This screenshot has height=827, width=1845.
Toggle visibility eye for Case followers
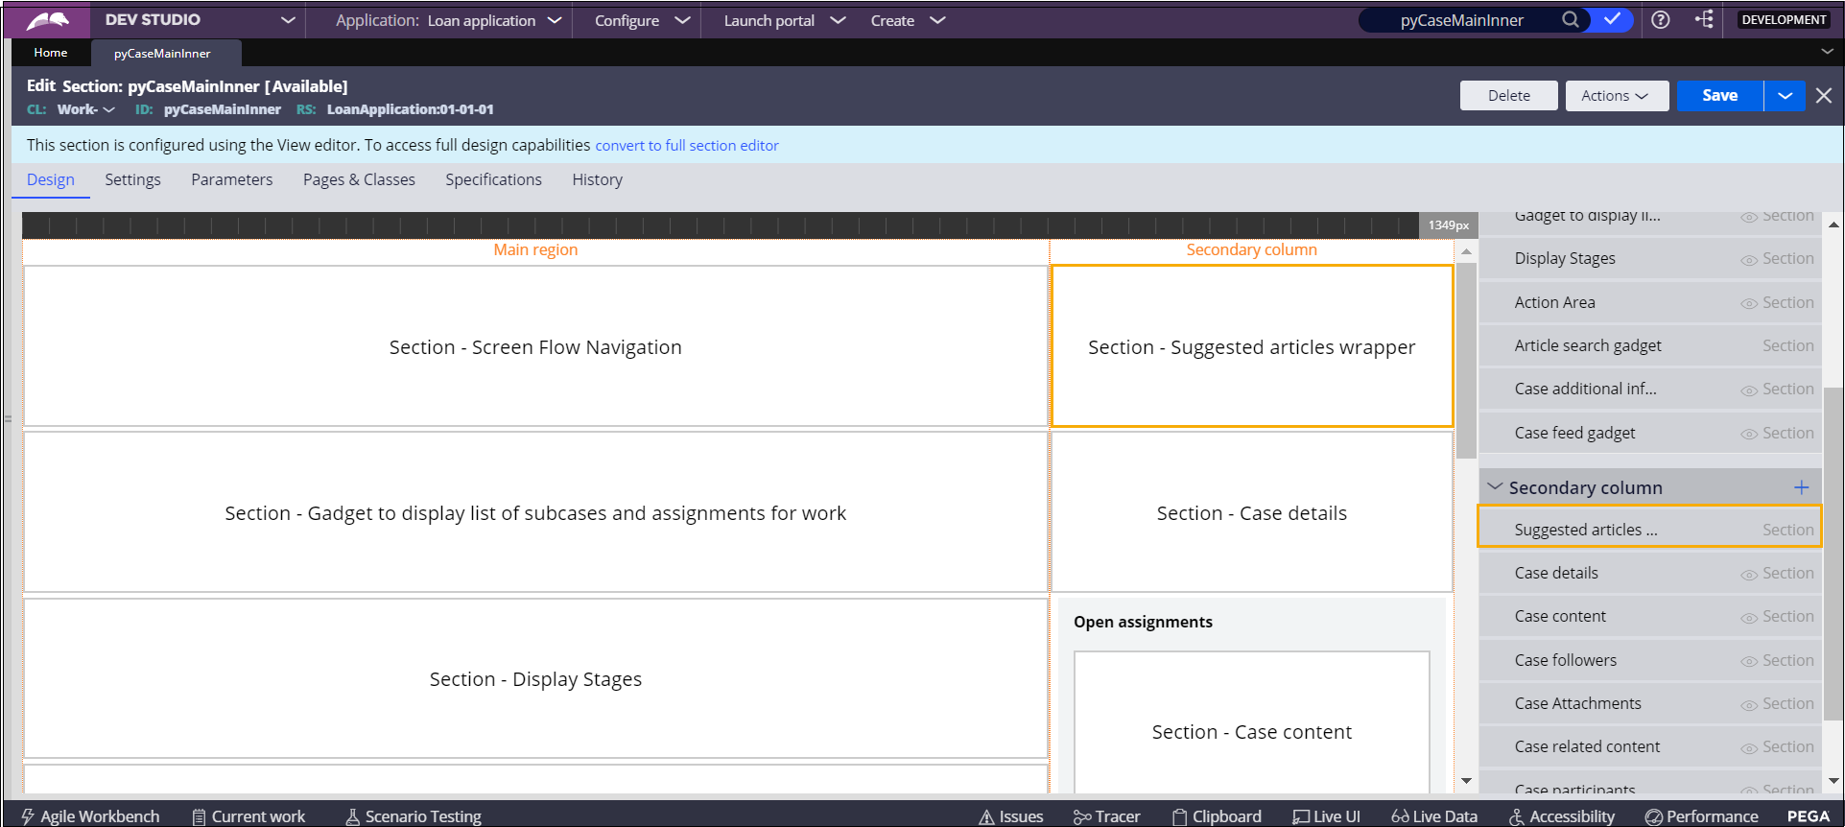click(x=1748, y=662)
